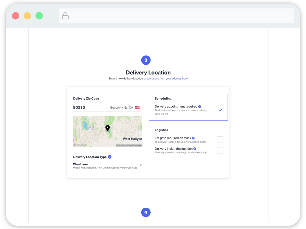The width and height of the screenshot is (306, 229).
Task: Show help for Lift gate required on truck
Action: (x=193, y=138)
